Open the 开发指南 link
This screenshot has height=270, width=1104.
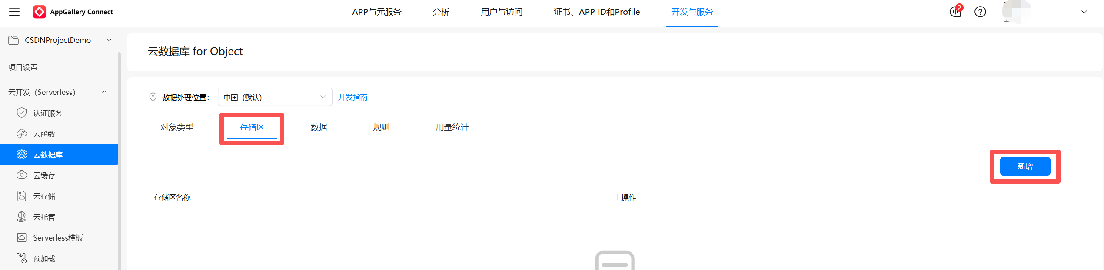(x=352, y=97)
